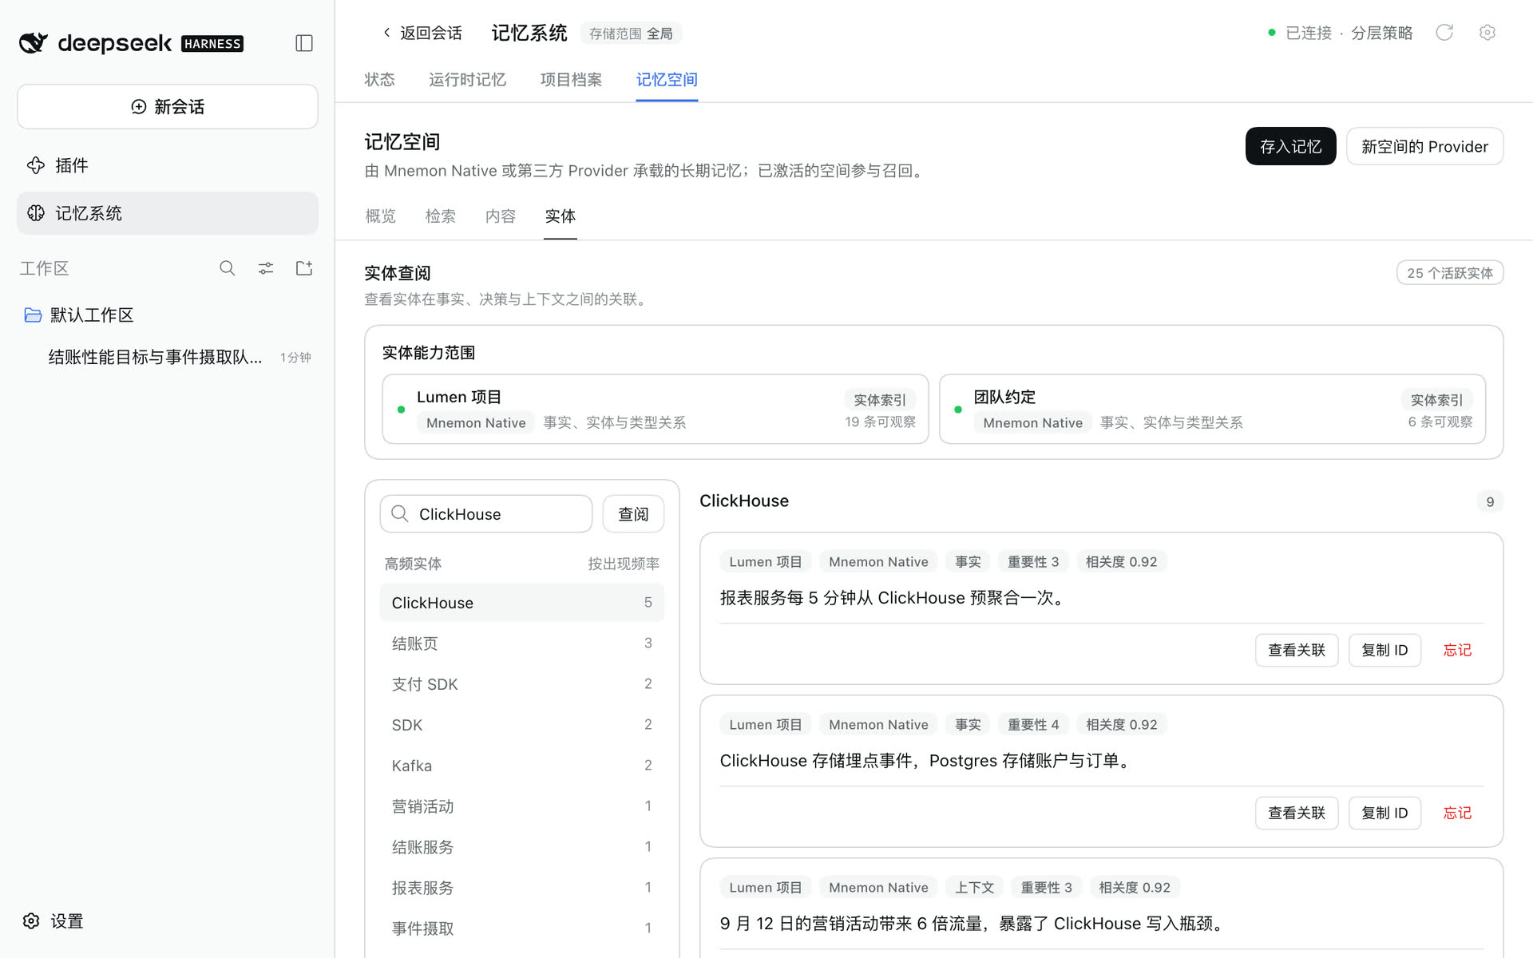The width and height of the screenshot is (1533, 958).
Task: Open the 检索 sub-tab
Action: (x=441, y=216)
